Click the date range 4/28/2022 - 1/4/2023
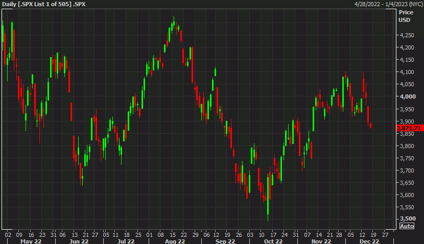The image size is (424, 244). click(x=389, y=4)
